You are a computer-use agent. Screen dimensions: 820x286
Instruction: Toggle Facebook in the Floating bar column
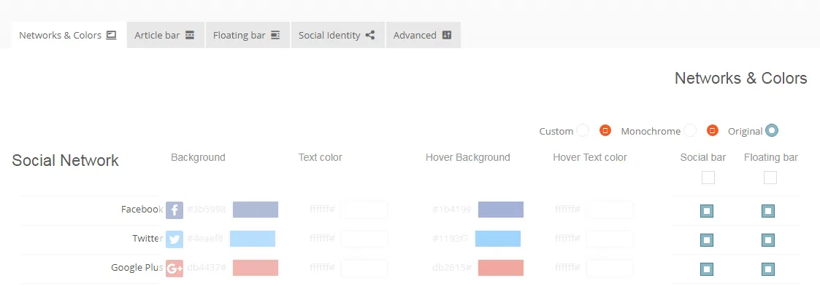[x=767, y=211]
